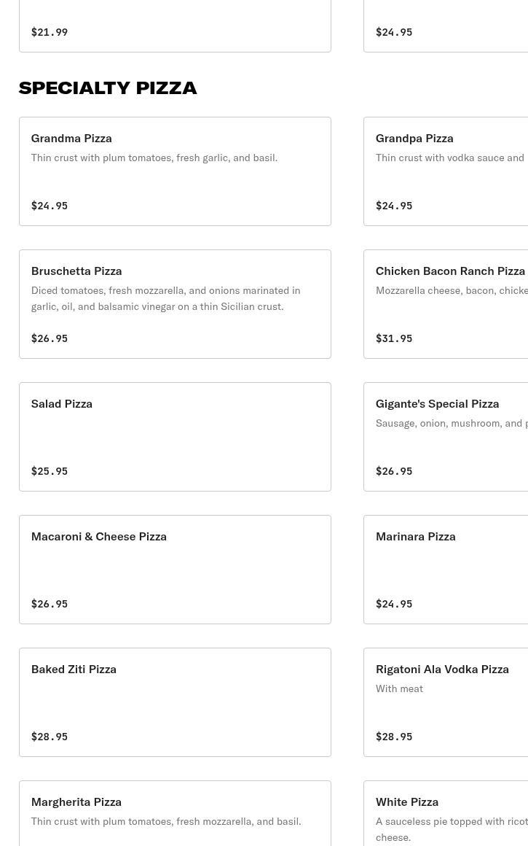Open the Marinara Pizza card

(x=446, y=569)
